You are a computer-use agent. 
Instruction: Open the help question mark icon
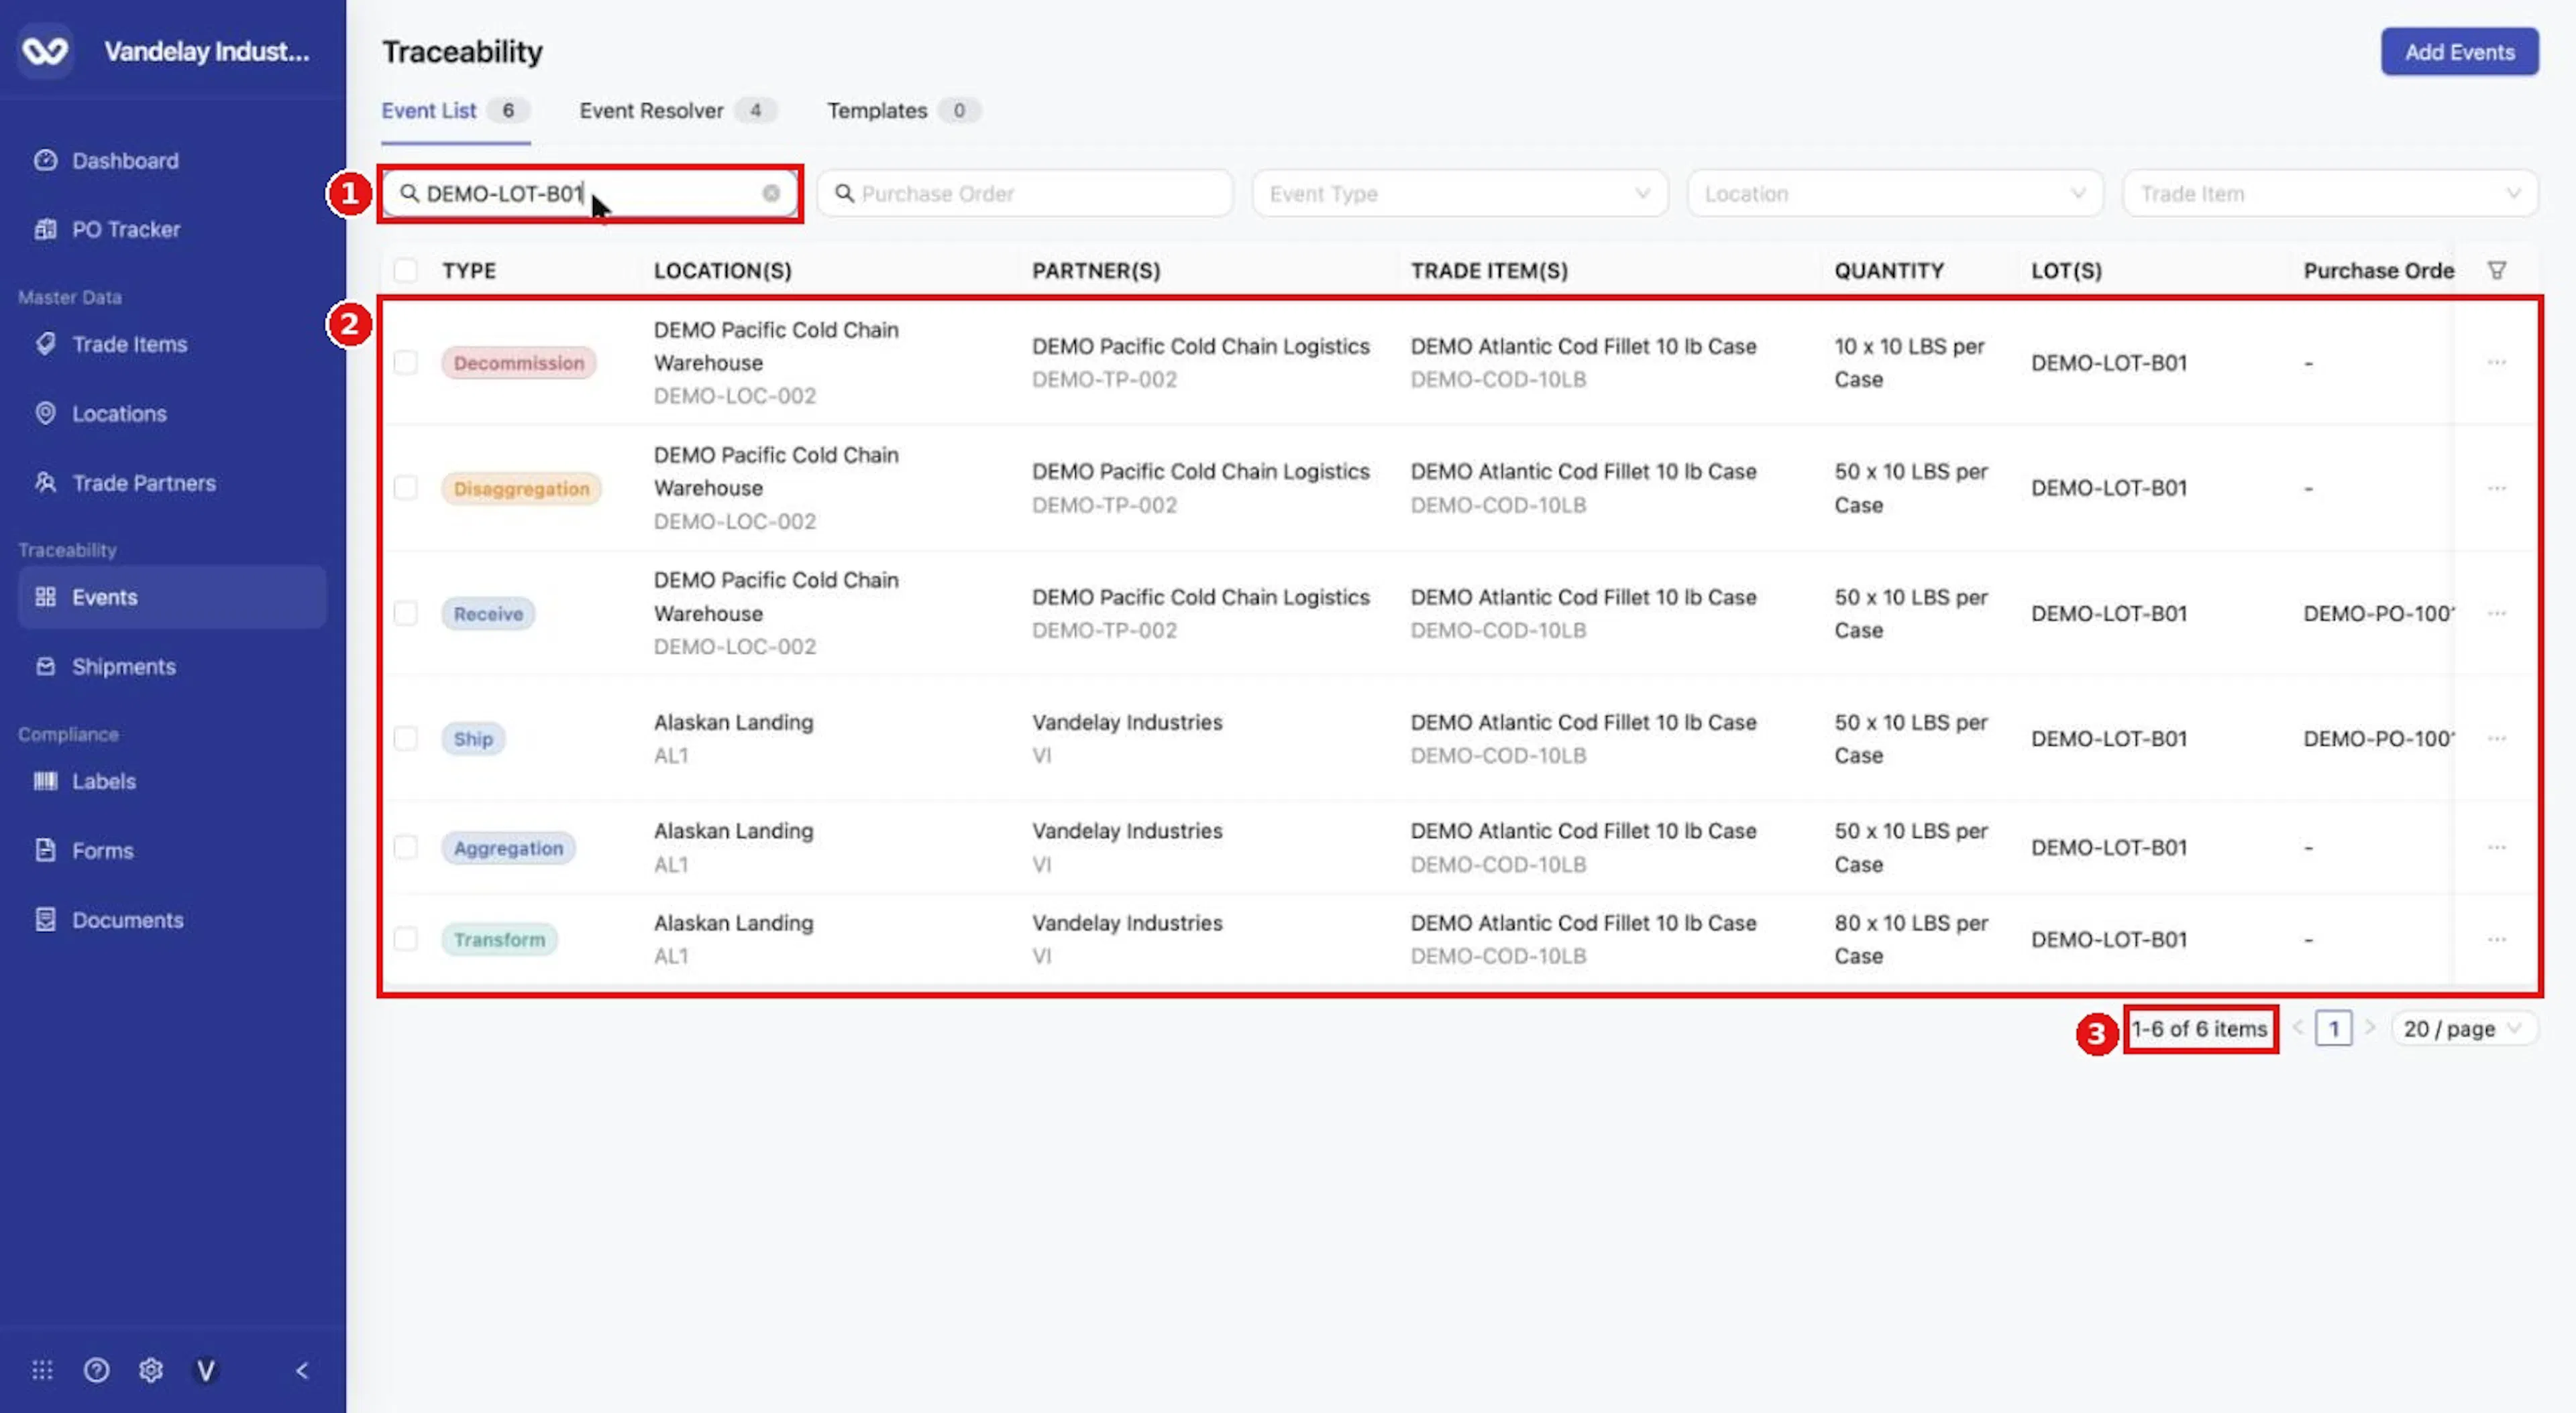[x=96, y=1370]
